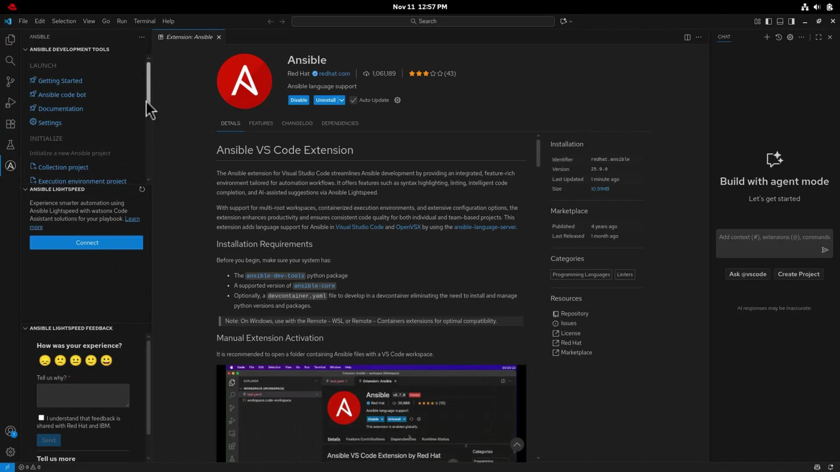Open extension settings via the gear icon

(x=397, y=100)
